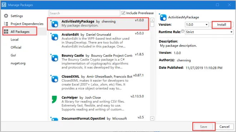Click the UiPath logo in title bar
Image resolution: width=236 pixels, height=132 pixels.
[4, 5]
